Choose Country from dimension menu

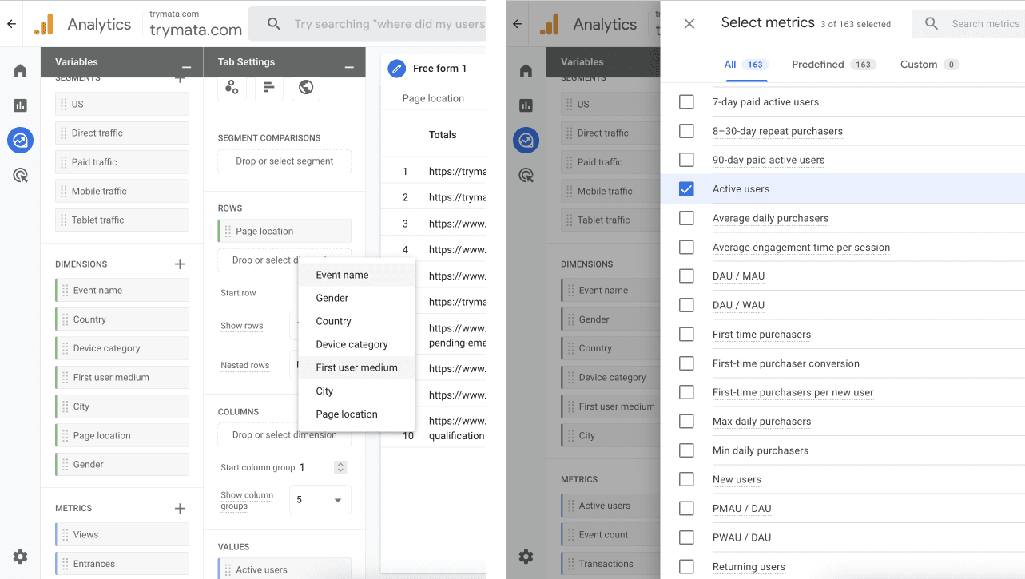356,321
